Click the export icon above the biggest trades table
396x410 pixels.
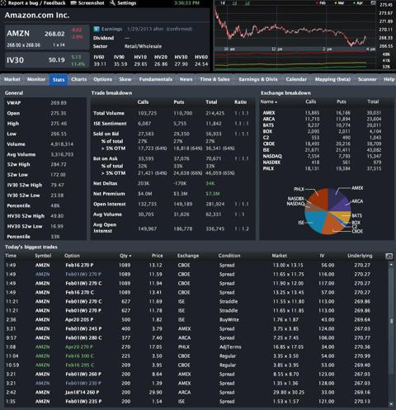[389, 256]
